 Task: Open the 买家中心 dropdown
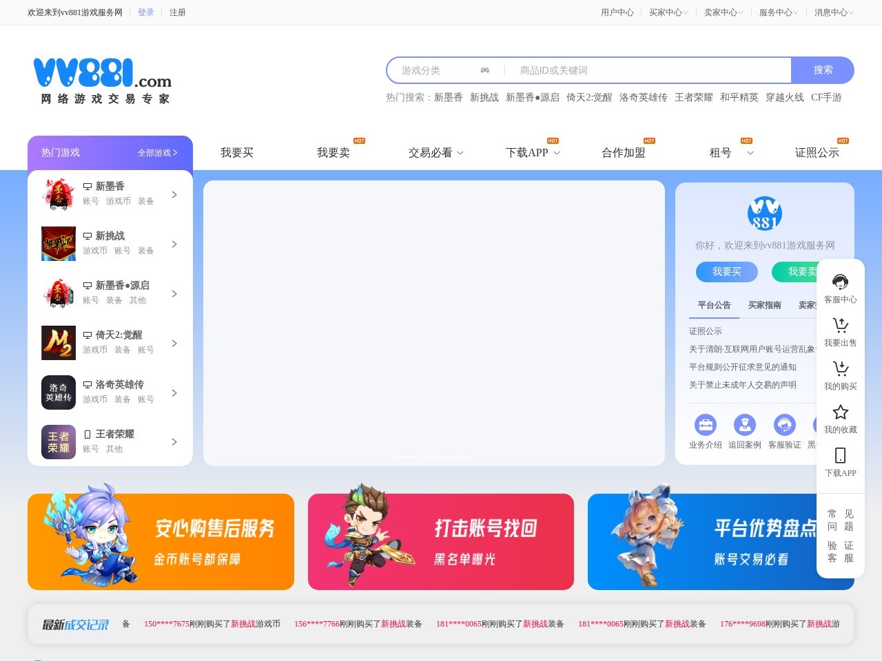(x=668, y=12)
